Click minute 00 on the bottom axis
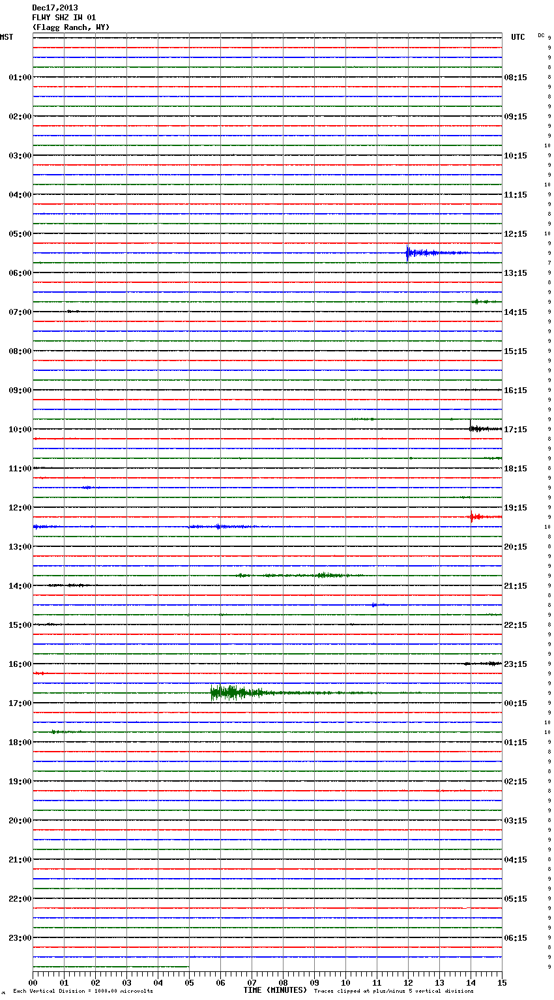 point(33,982)
